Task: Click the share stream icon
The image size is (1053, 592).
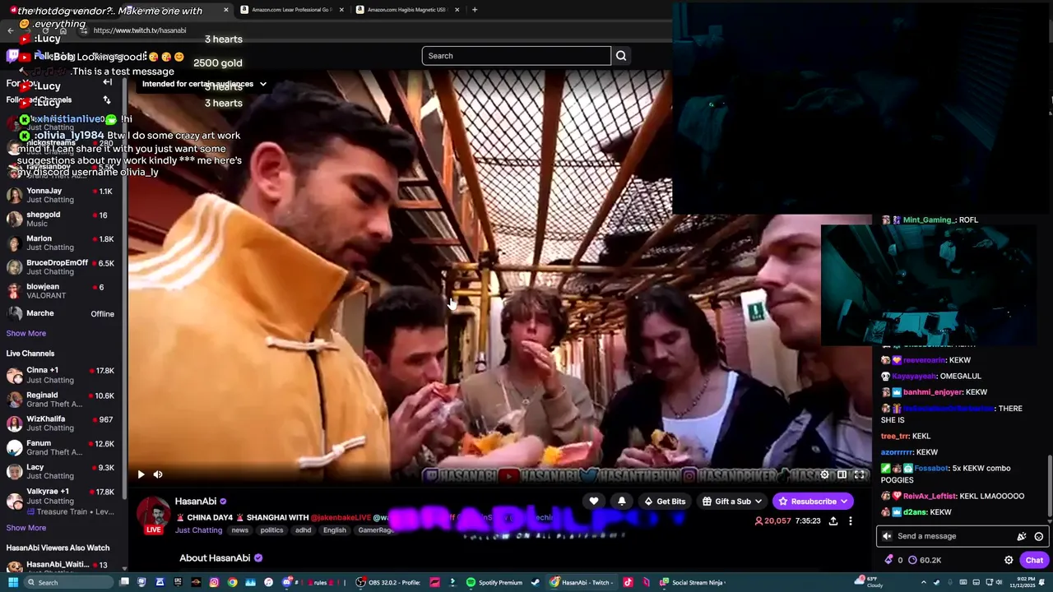Action: [833, 521]
